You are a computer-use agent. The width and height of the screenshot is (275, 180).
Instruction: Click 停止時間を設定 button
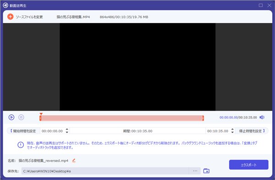pyautogui.click(x=252, y=131)
